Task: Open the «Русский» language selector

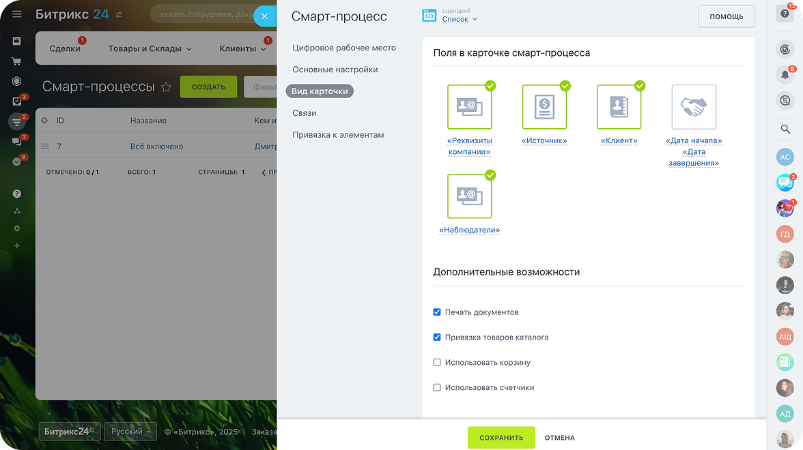Action: pos(130,432)
